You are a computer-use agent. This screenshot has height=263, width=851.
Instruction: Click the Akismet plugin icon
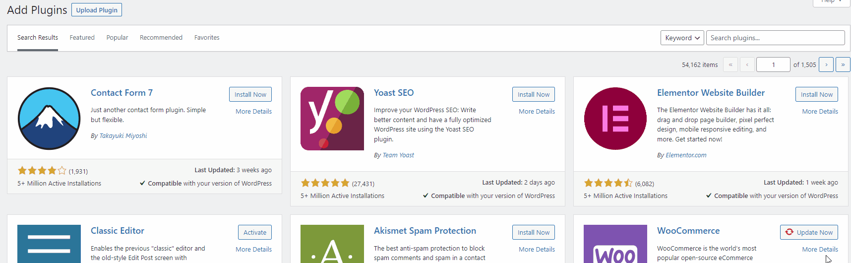coord(332,244)
